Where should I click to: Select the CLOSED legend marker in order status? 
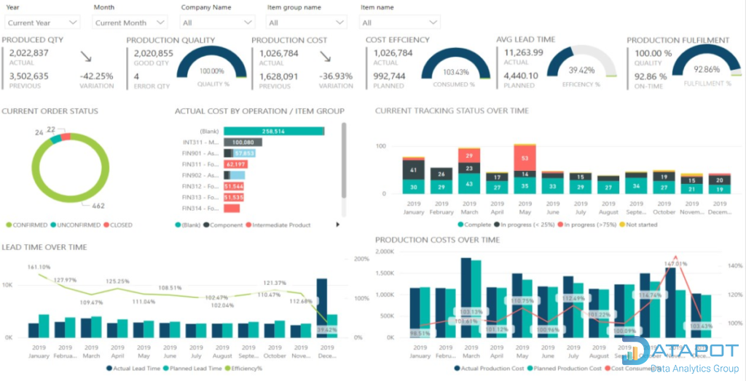click(105, 225)
